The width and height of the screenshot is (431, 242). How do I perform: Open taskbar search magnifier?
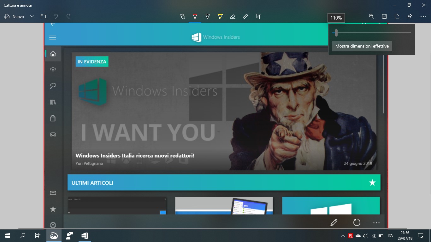pos(23,235)
